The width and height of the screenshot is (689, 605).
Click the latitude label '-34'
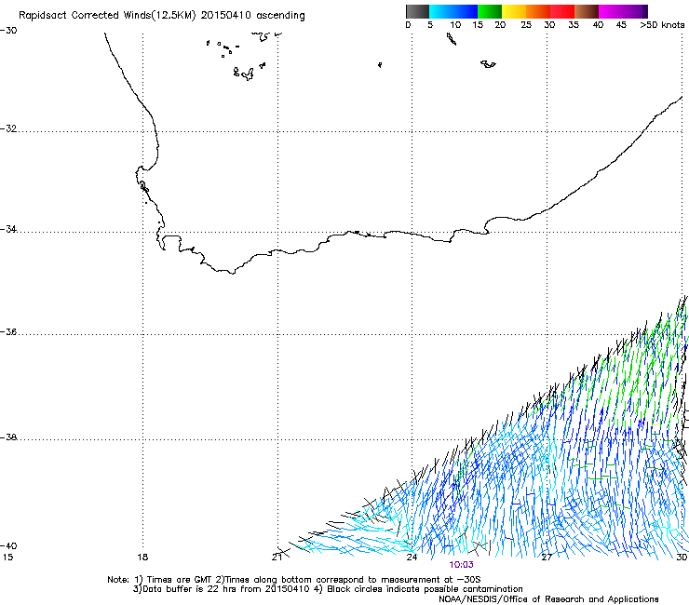point(8,229)
